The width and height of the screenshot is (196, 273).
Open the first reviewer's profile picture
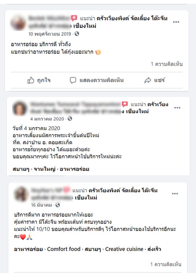pos(18,23)
